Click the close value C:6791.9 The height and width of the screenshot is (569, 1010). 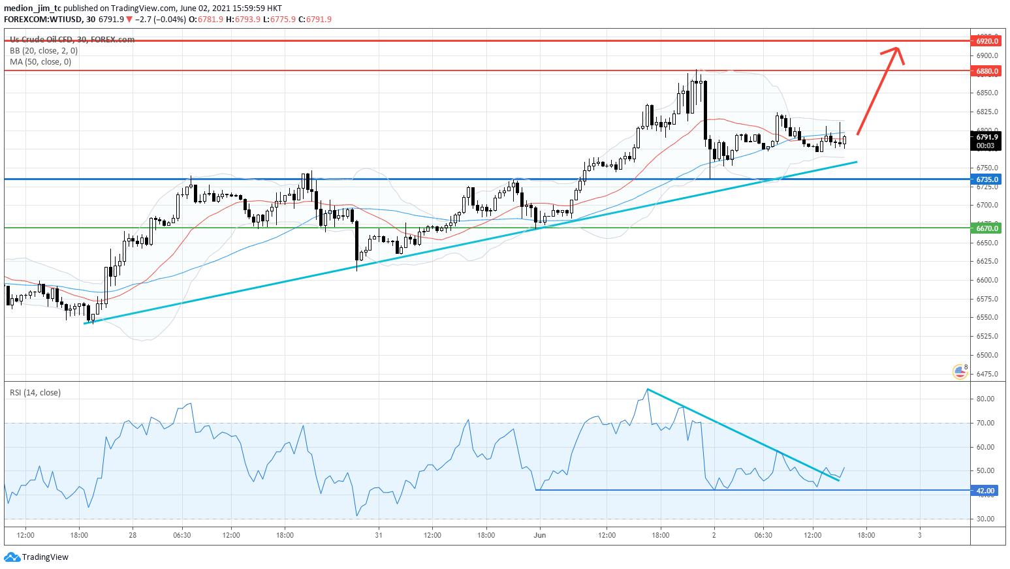315,19
